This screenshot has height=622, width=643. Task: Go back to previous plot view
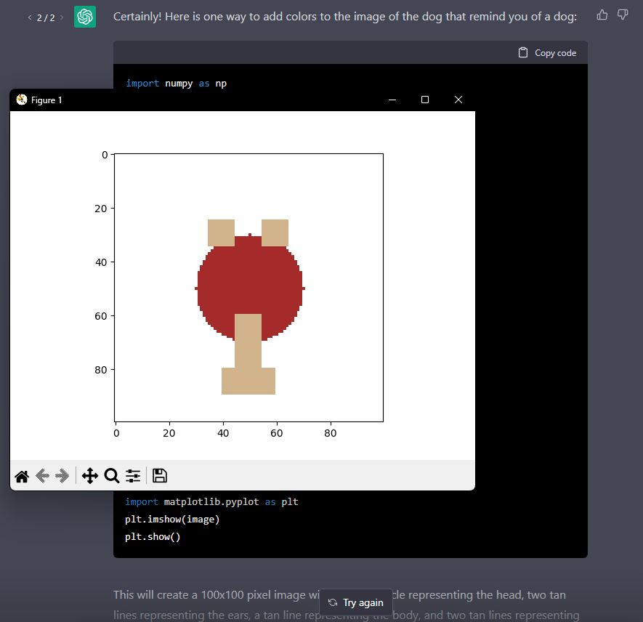click(x=43, y=476)
